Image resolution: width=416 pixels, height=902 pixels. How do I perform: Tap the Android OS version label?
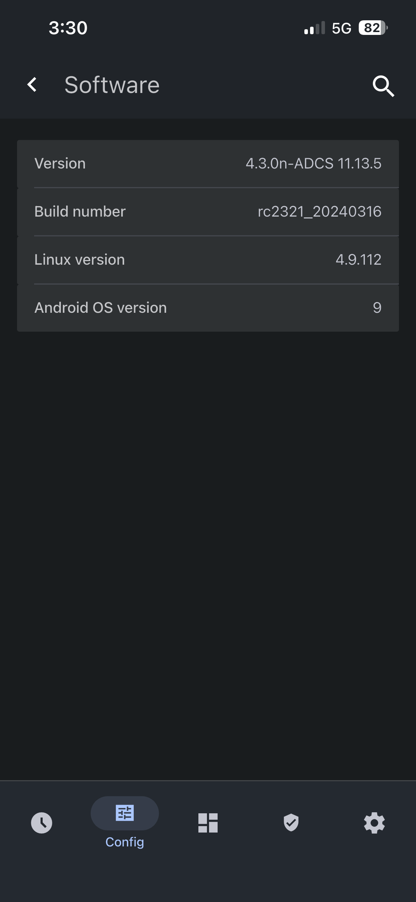[101, 308]
